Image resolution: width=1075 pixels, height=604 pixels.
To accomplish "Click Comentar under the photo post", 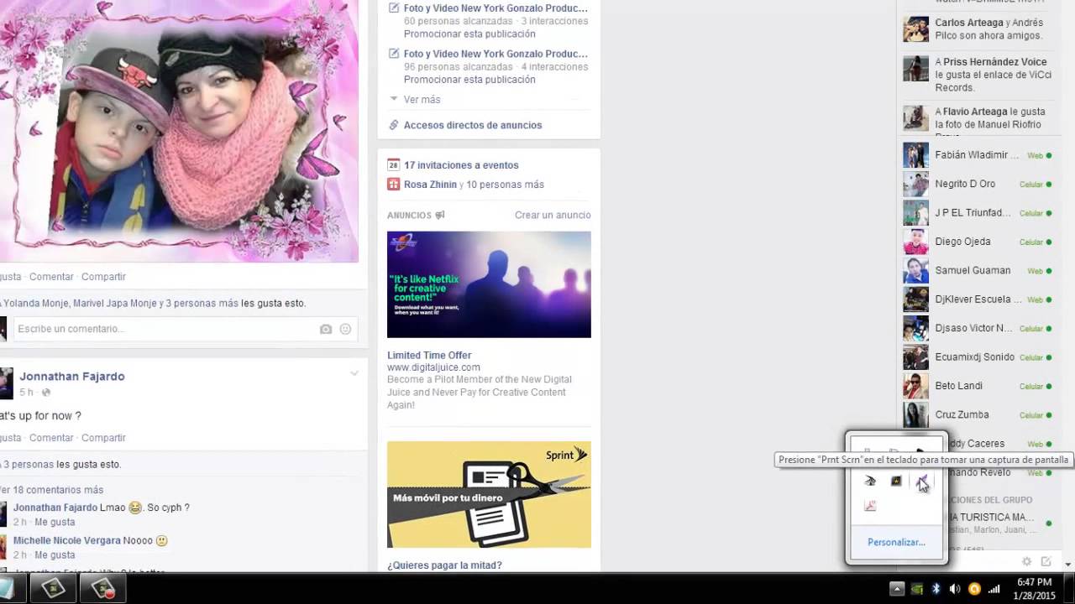I will tap(51, 277).
